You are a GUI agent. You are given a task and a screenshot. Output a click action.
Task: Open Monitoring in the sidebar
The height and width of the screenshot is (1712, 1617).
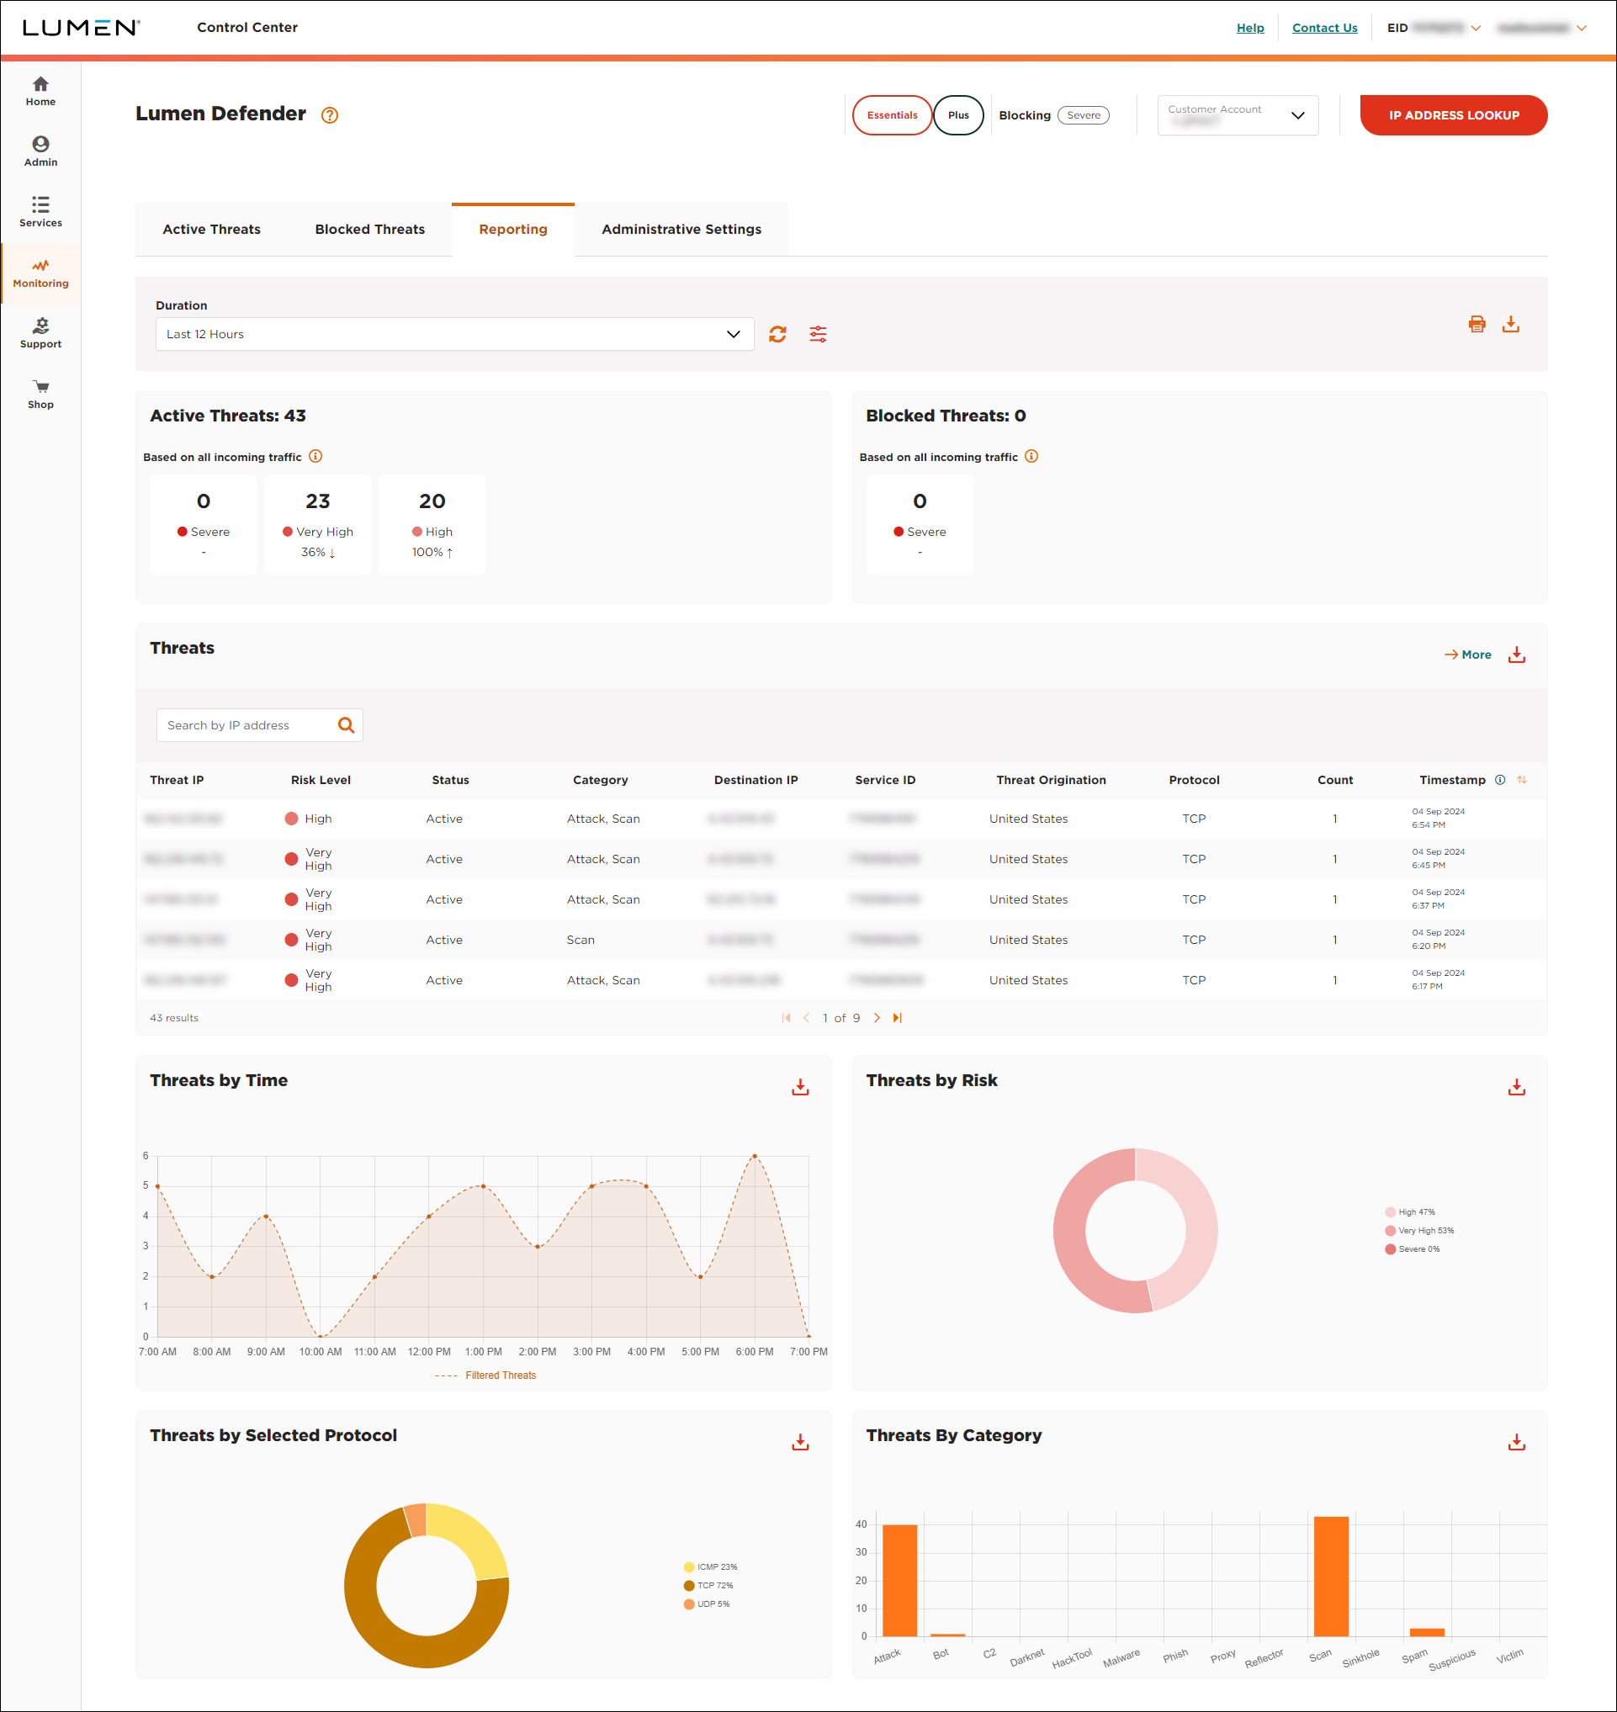[40, 273]
